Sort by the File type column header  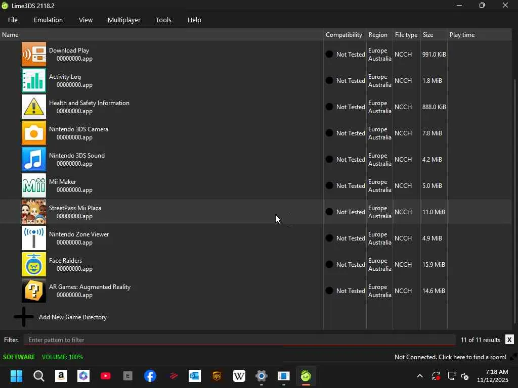click(x=406, y=35)
